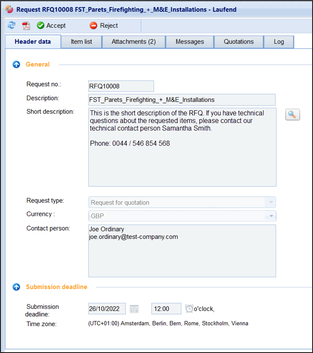Click the clock icon next to time
The width and height of the screenshot is (313, 353).
[x=189, y=309]
